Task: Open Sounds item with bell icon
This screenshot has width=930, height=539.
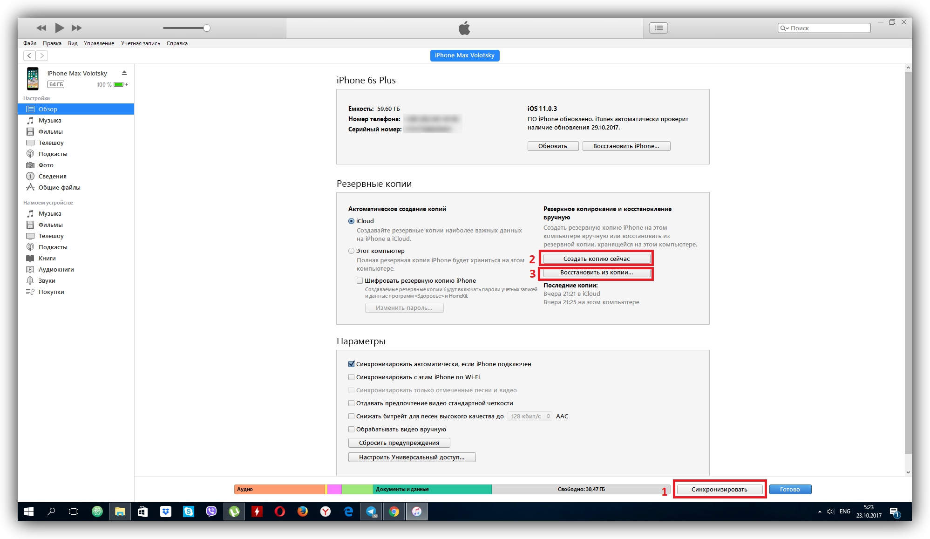Action: 47,280
